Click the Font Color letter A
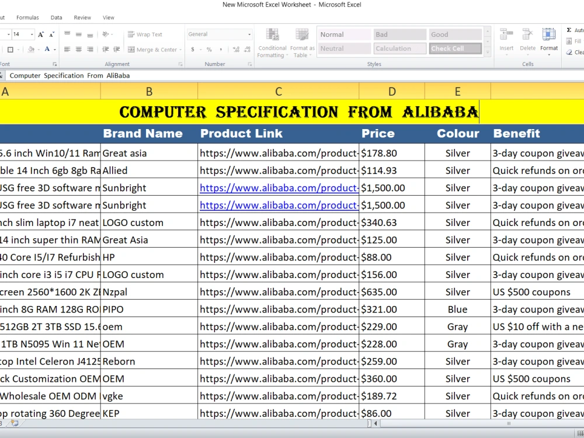 click(47, 49)
